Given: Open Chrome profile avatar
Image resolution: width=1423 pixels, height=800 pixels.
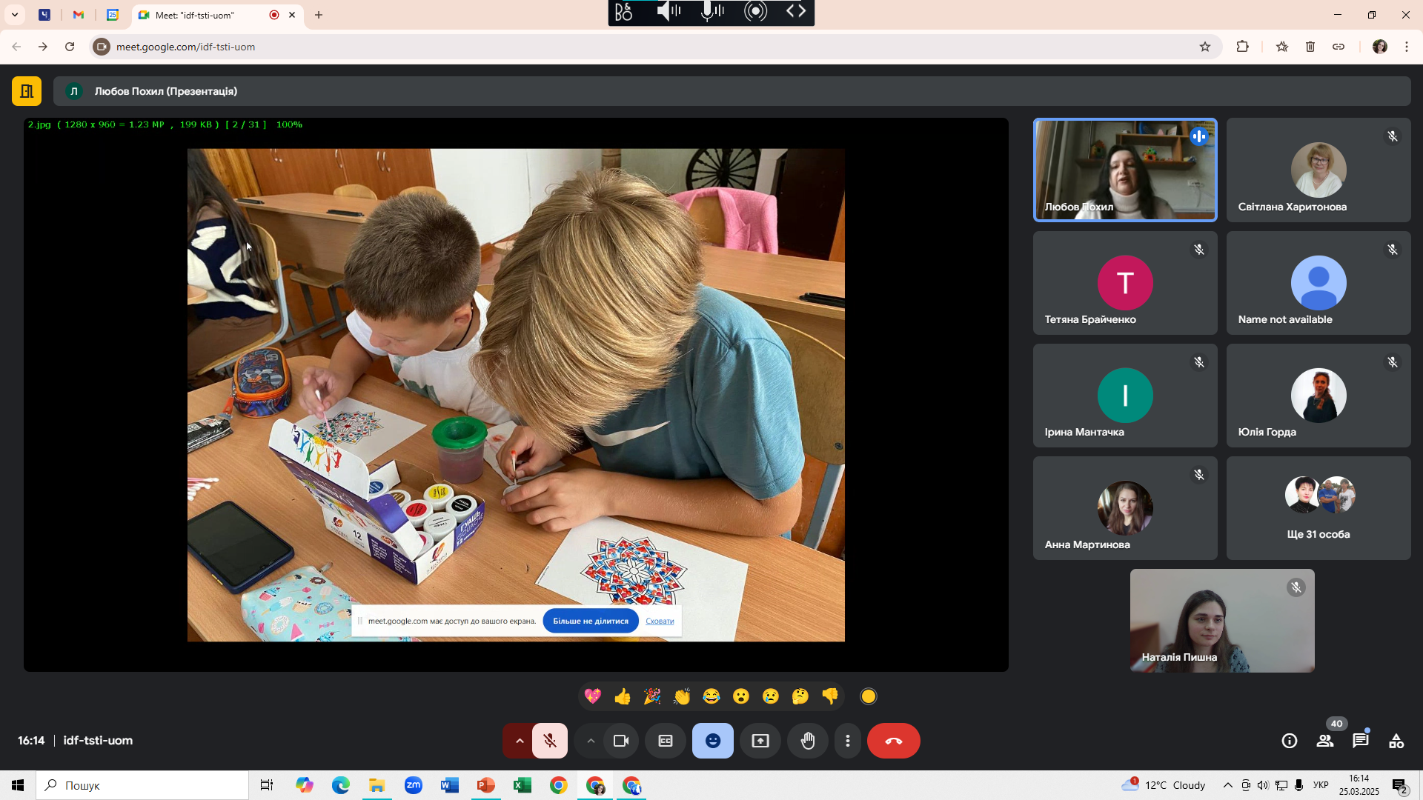Looking at the screenshot, I should click(1379, 47).
